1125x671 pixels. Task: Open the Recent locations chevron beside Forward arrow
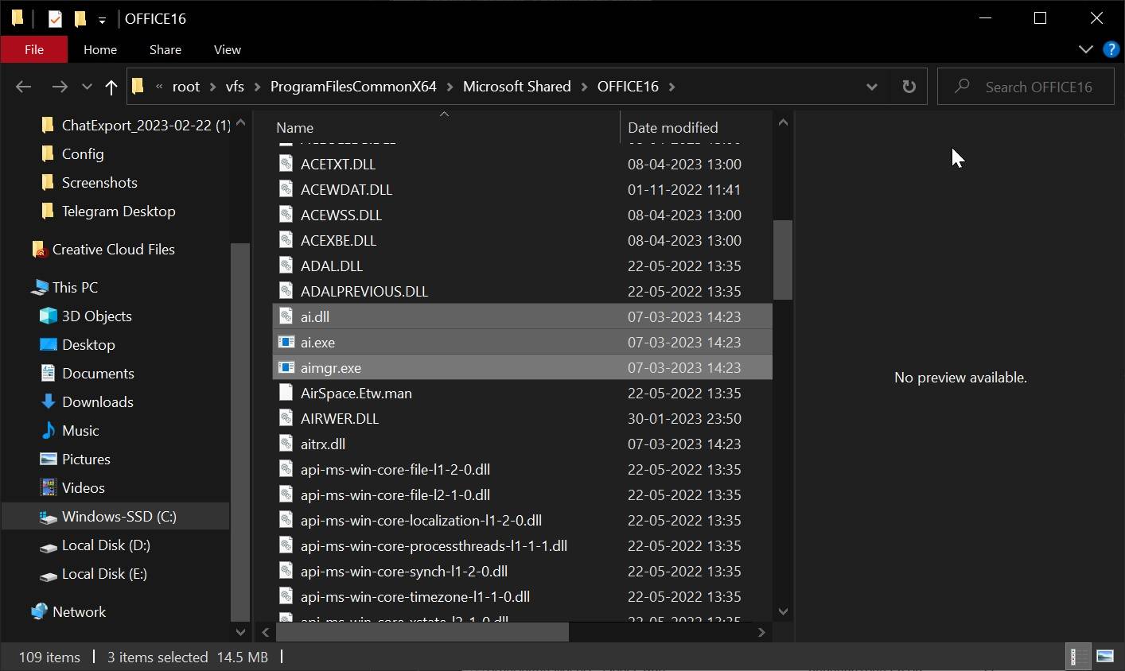click(x=87, y=87)
